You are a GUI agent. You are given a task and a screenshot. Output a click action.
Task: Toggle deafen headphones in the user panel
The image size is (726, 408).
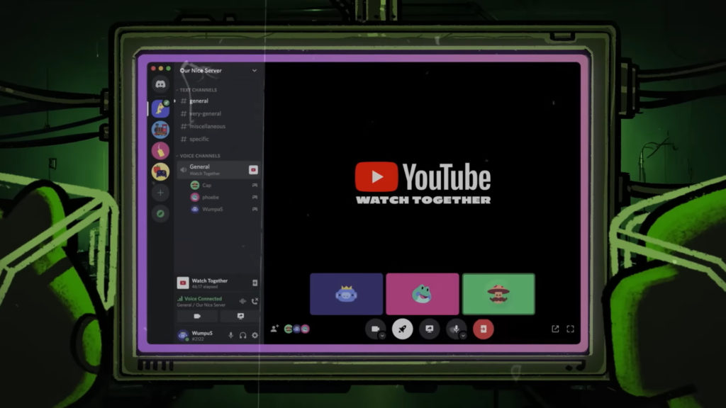tap(242, 335)
